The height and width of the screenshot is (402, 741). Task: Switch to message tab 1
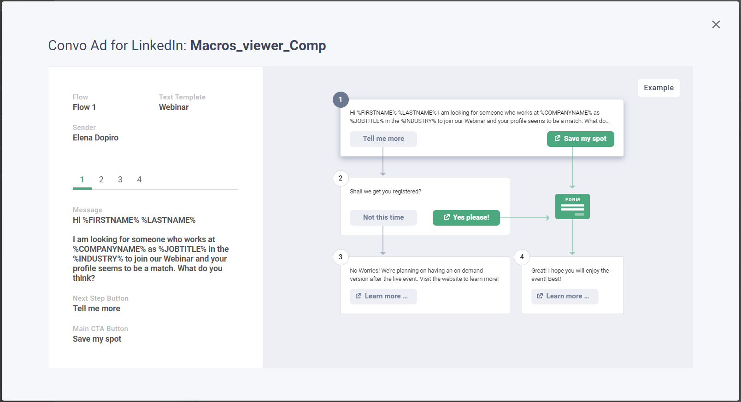click(82, 180)
